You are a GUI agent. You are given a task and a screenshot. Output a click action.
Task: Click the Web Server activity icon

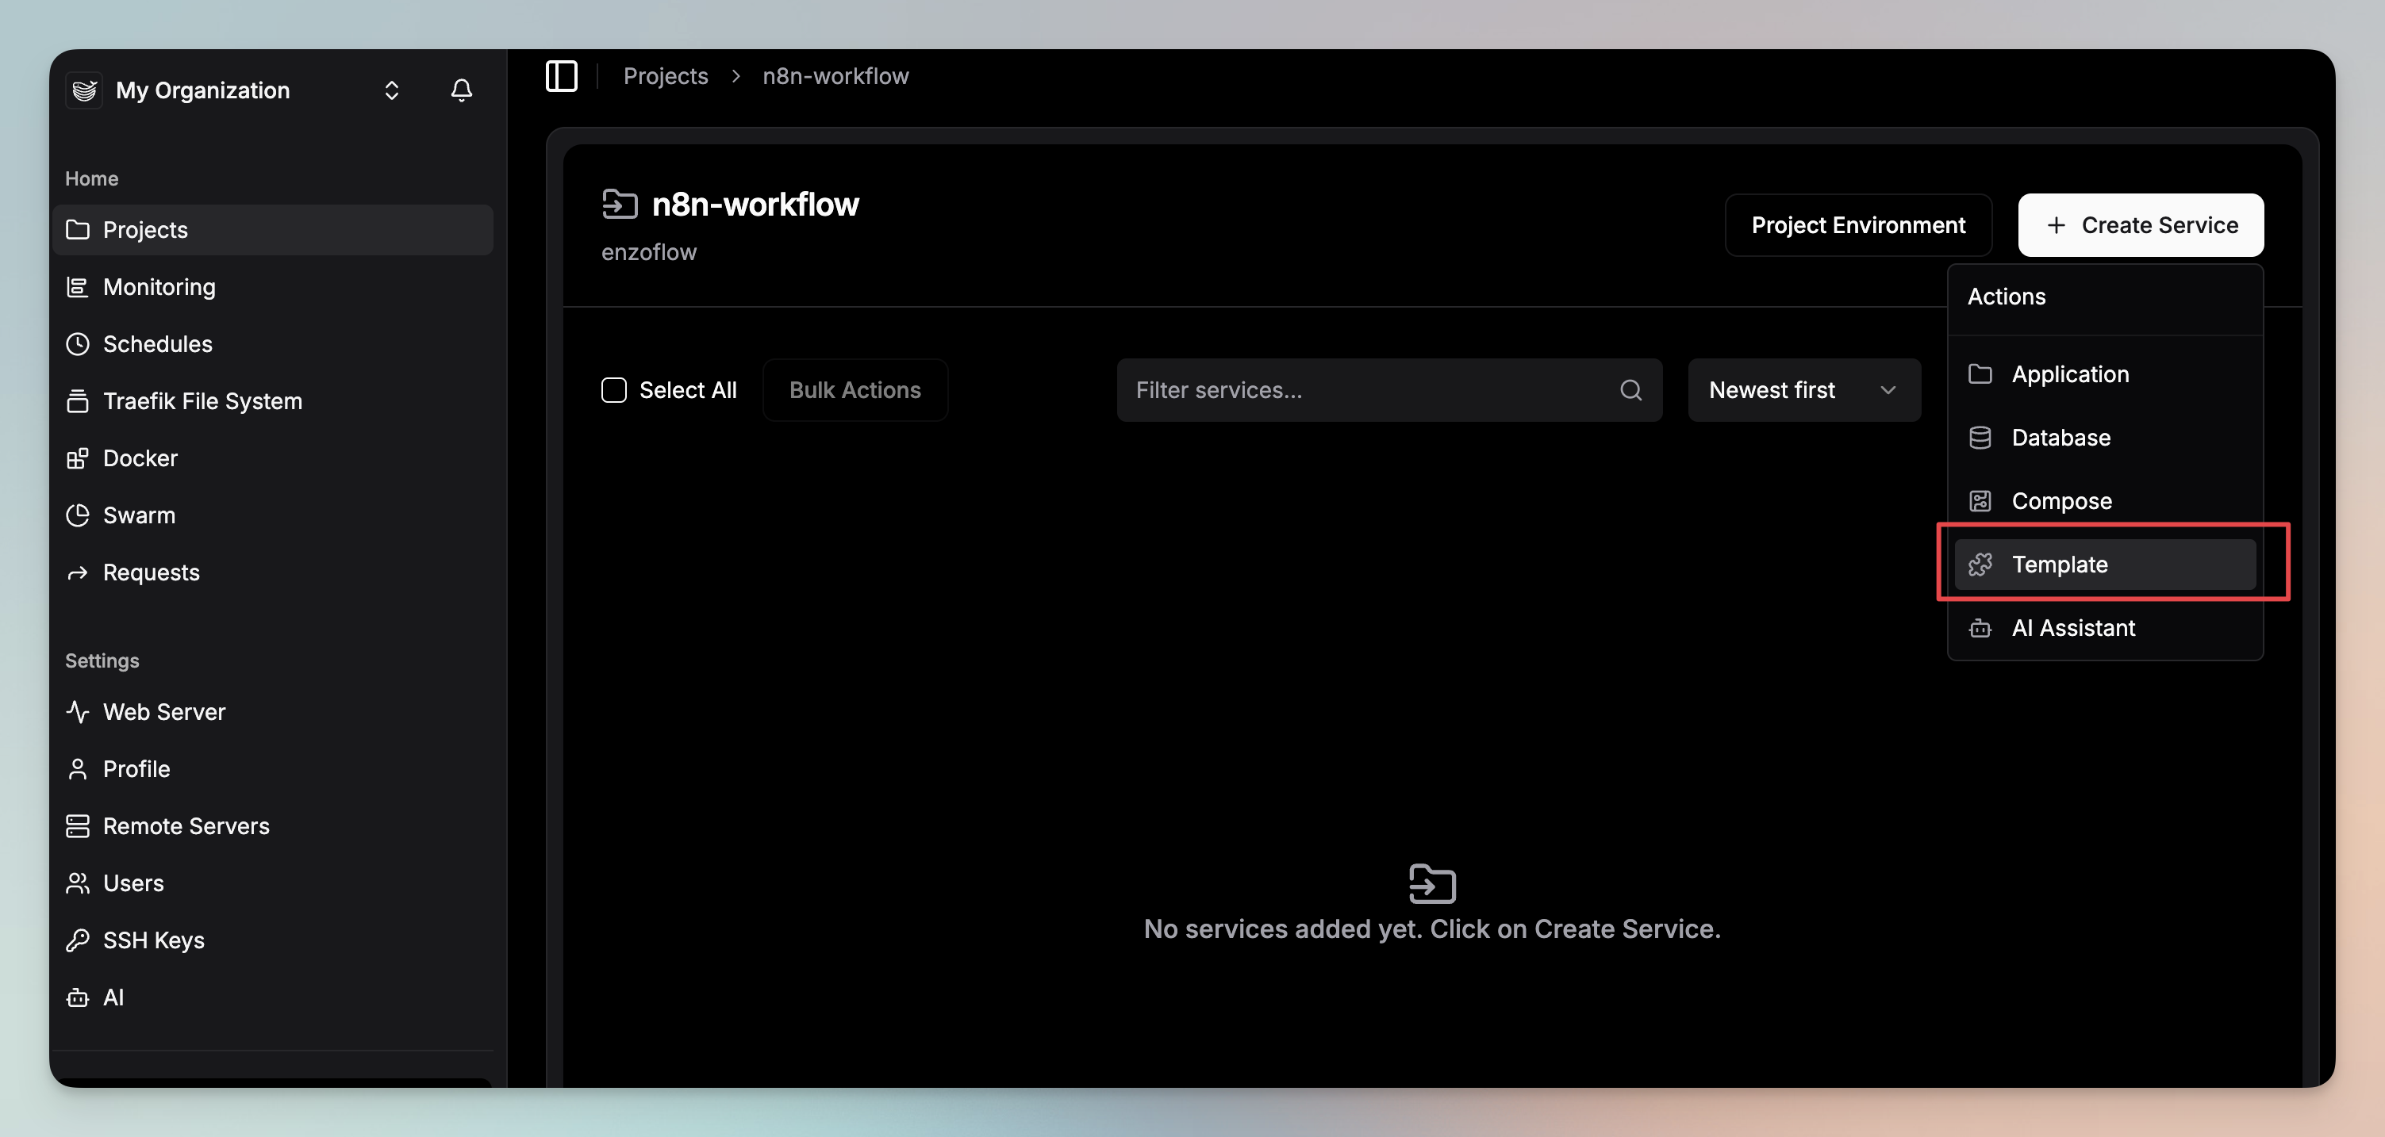click(78, 711)
